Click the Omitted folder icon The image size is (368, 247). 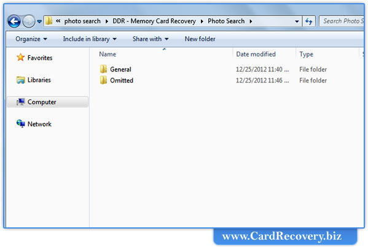(x=103, y=80)
